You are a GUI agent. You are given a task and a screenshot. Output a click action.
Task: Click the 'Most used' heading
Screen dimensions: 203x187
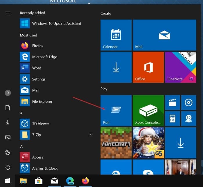28,35
